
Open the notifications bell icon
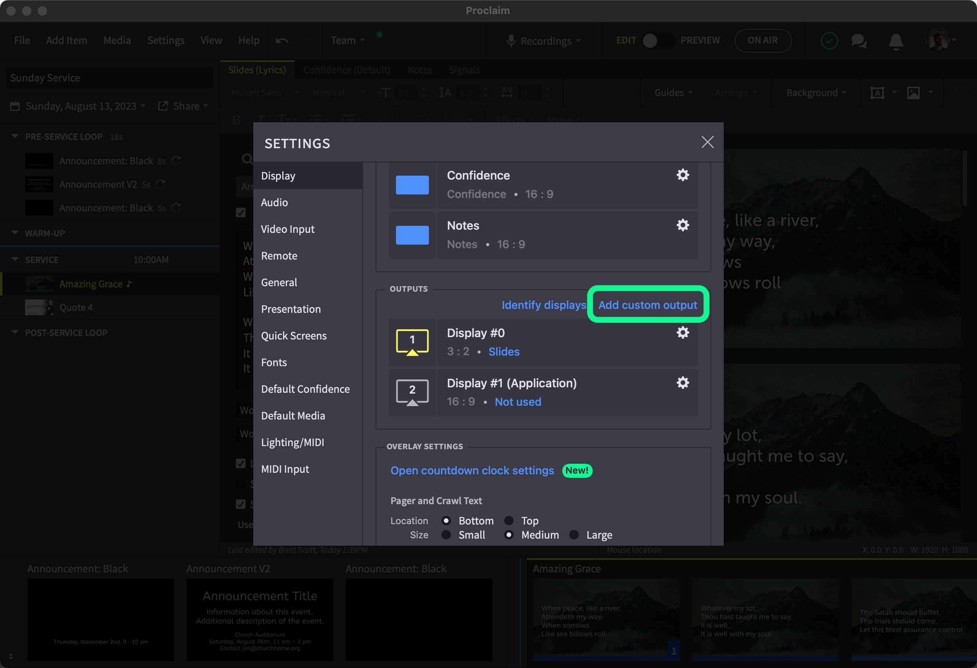pos(895,41)
